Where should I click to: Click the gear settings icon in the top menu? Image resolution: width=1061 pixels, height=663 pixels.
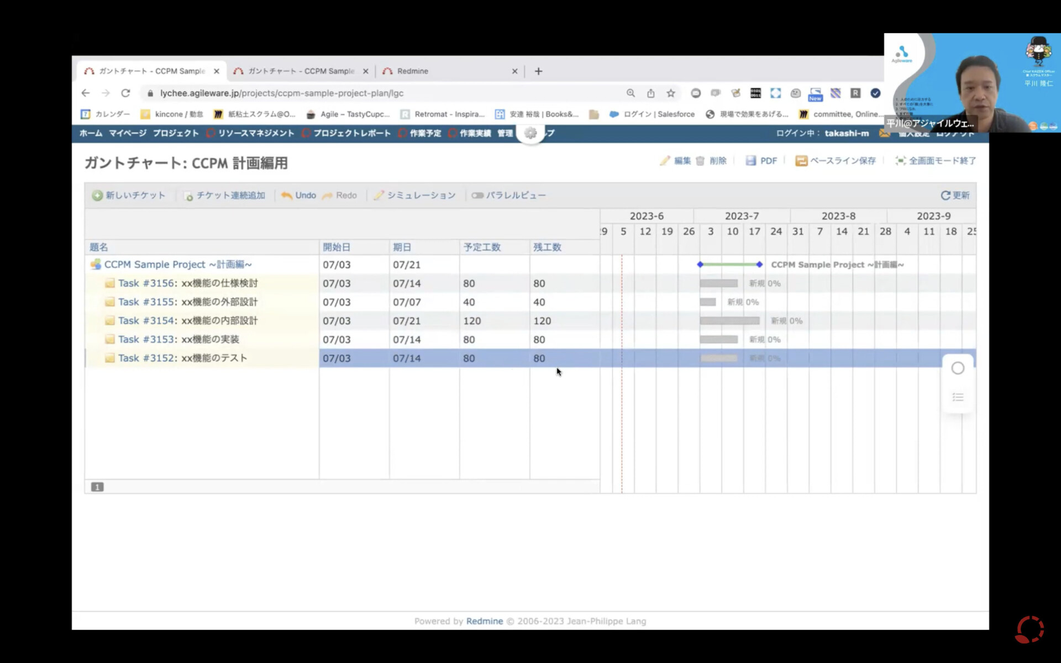tap(530, 133)
